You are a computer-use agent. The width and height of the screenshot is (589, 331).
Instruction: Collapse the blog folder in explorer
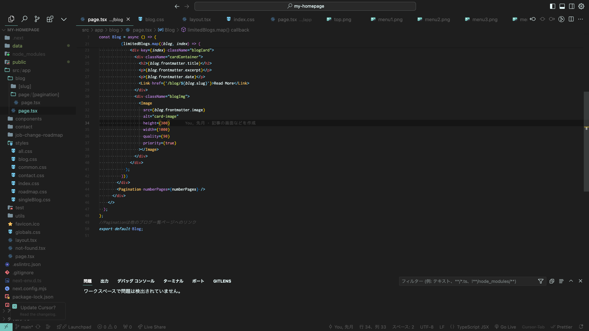pos(20,78)
